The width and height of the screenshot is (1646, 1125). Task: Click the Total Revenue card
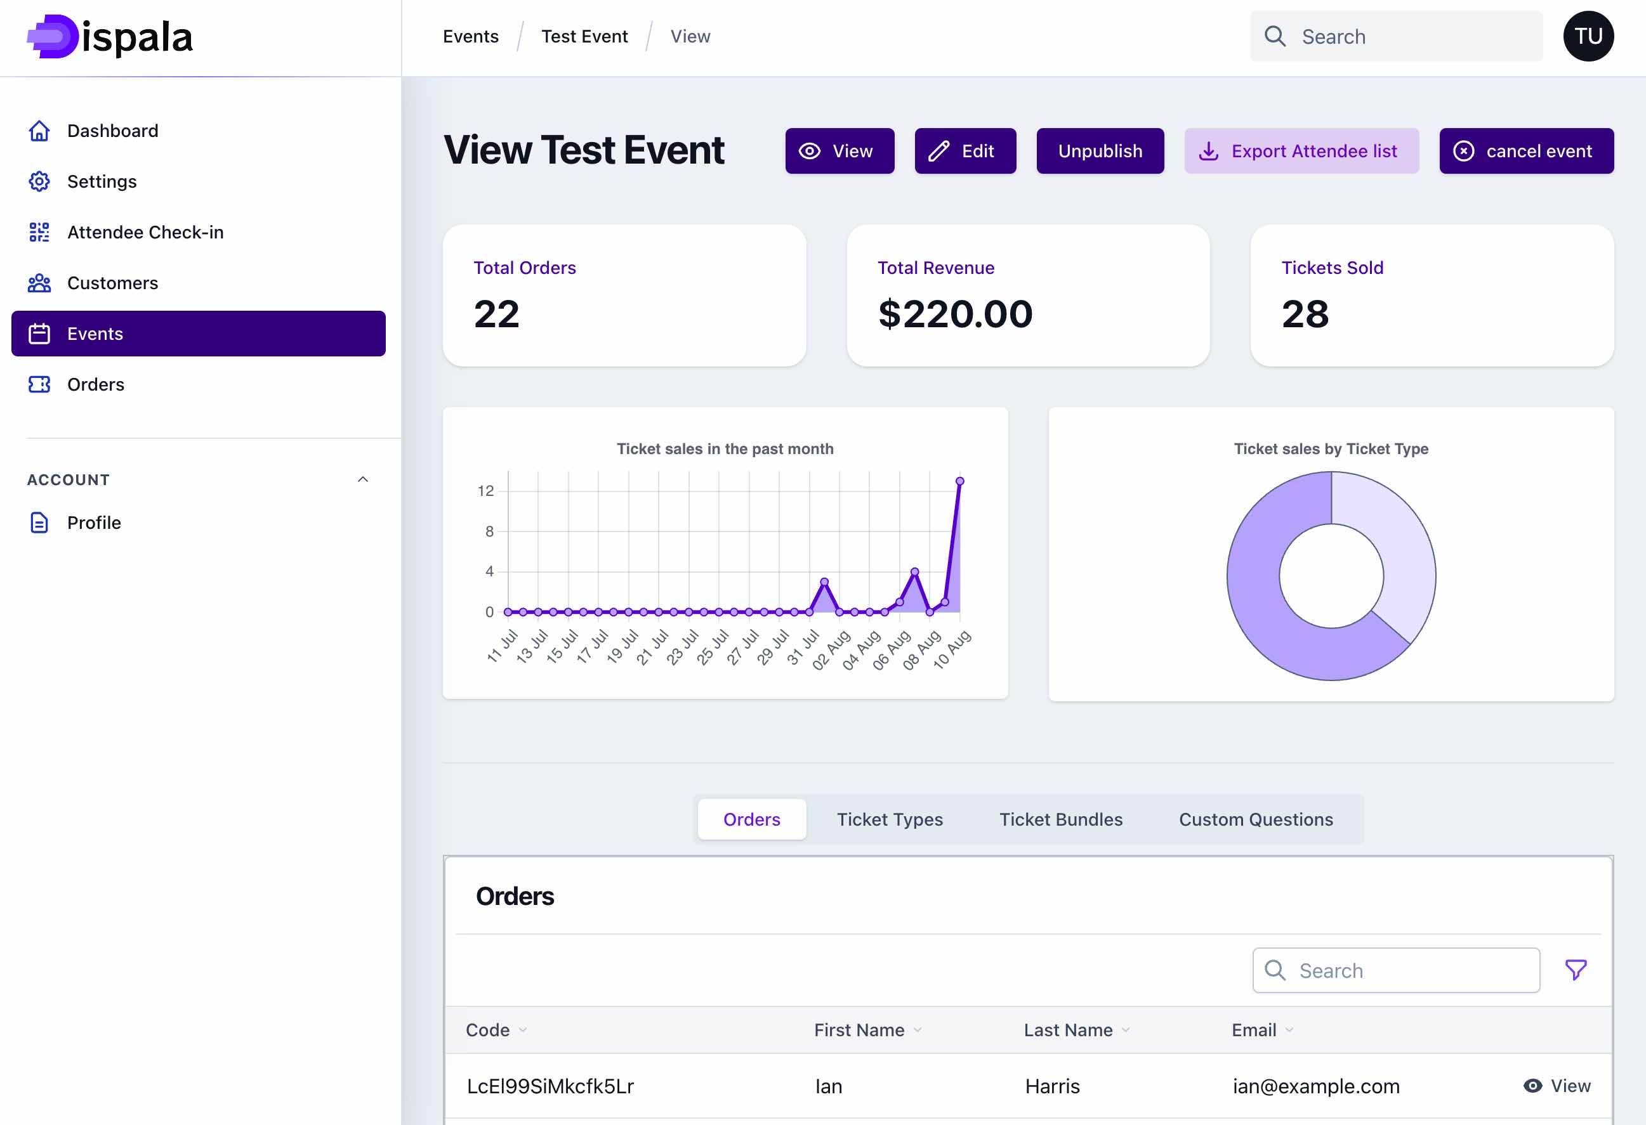click(x=1028, y=296)
